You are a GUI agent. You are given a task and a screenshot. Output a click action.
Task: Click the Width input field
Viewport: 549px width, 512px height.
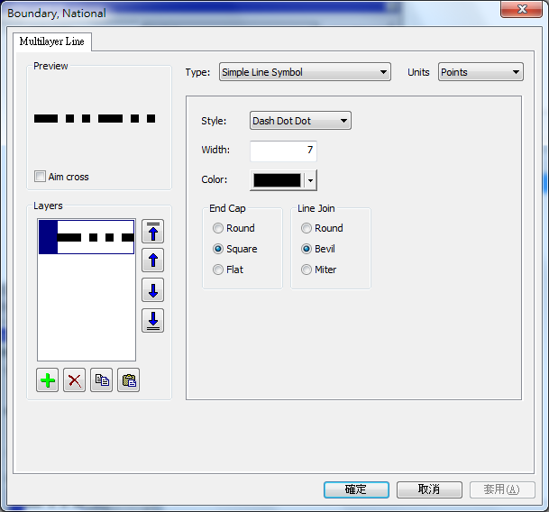(x=283, y=151)
